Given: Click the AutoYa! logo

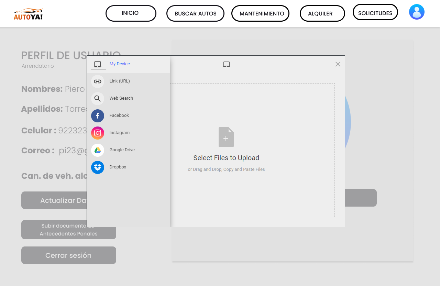Looking at the screenshot, I should tap(29, 14).
